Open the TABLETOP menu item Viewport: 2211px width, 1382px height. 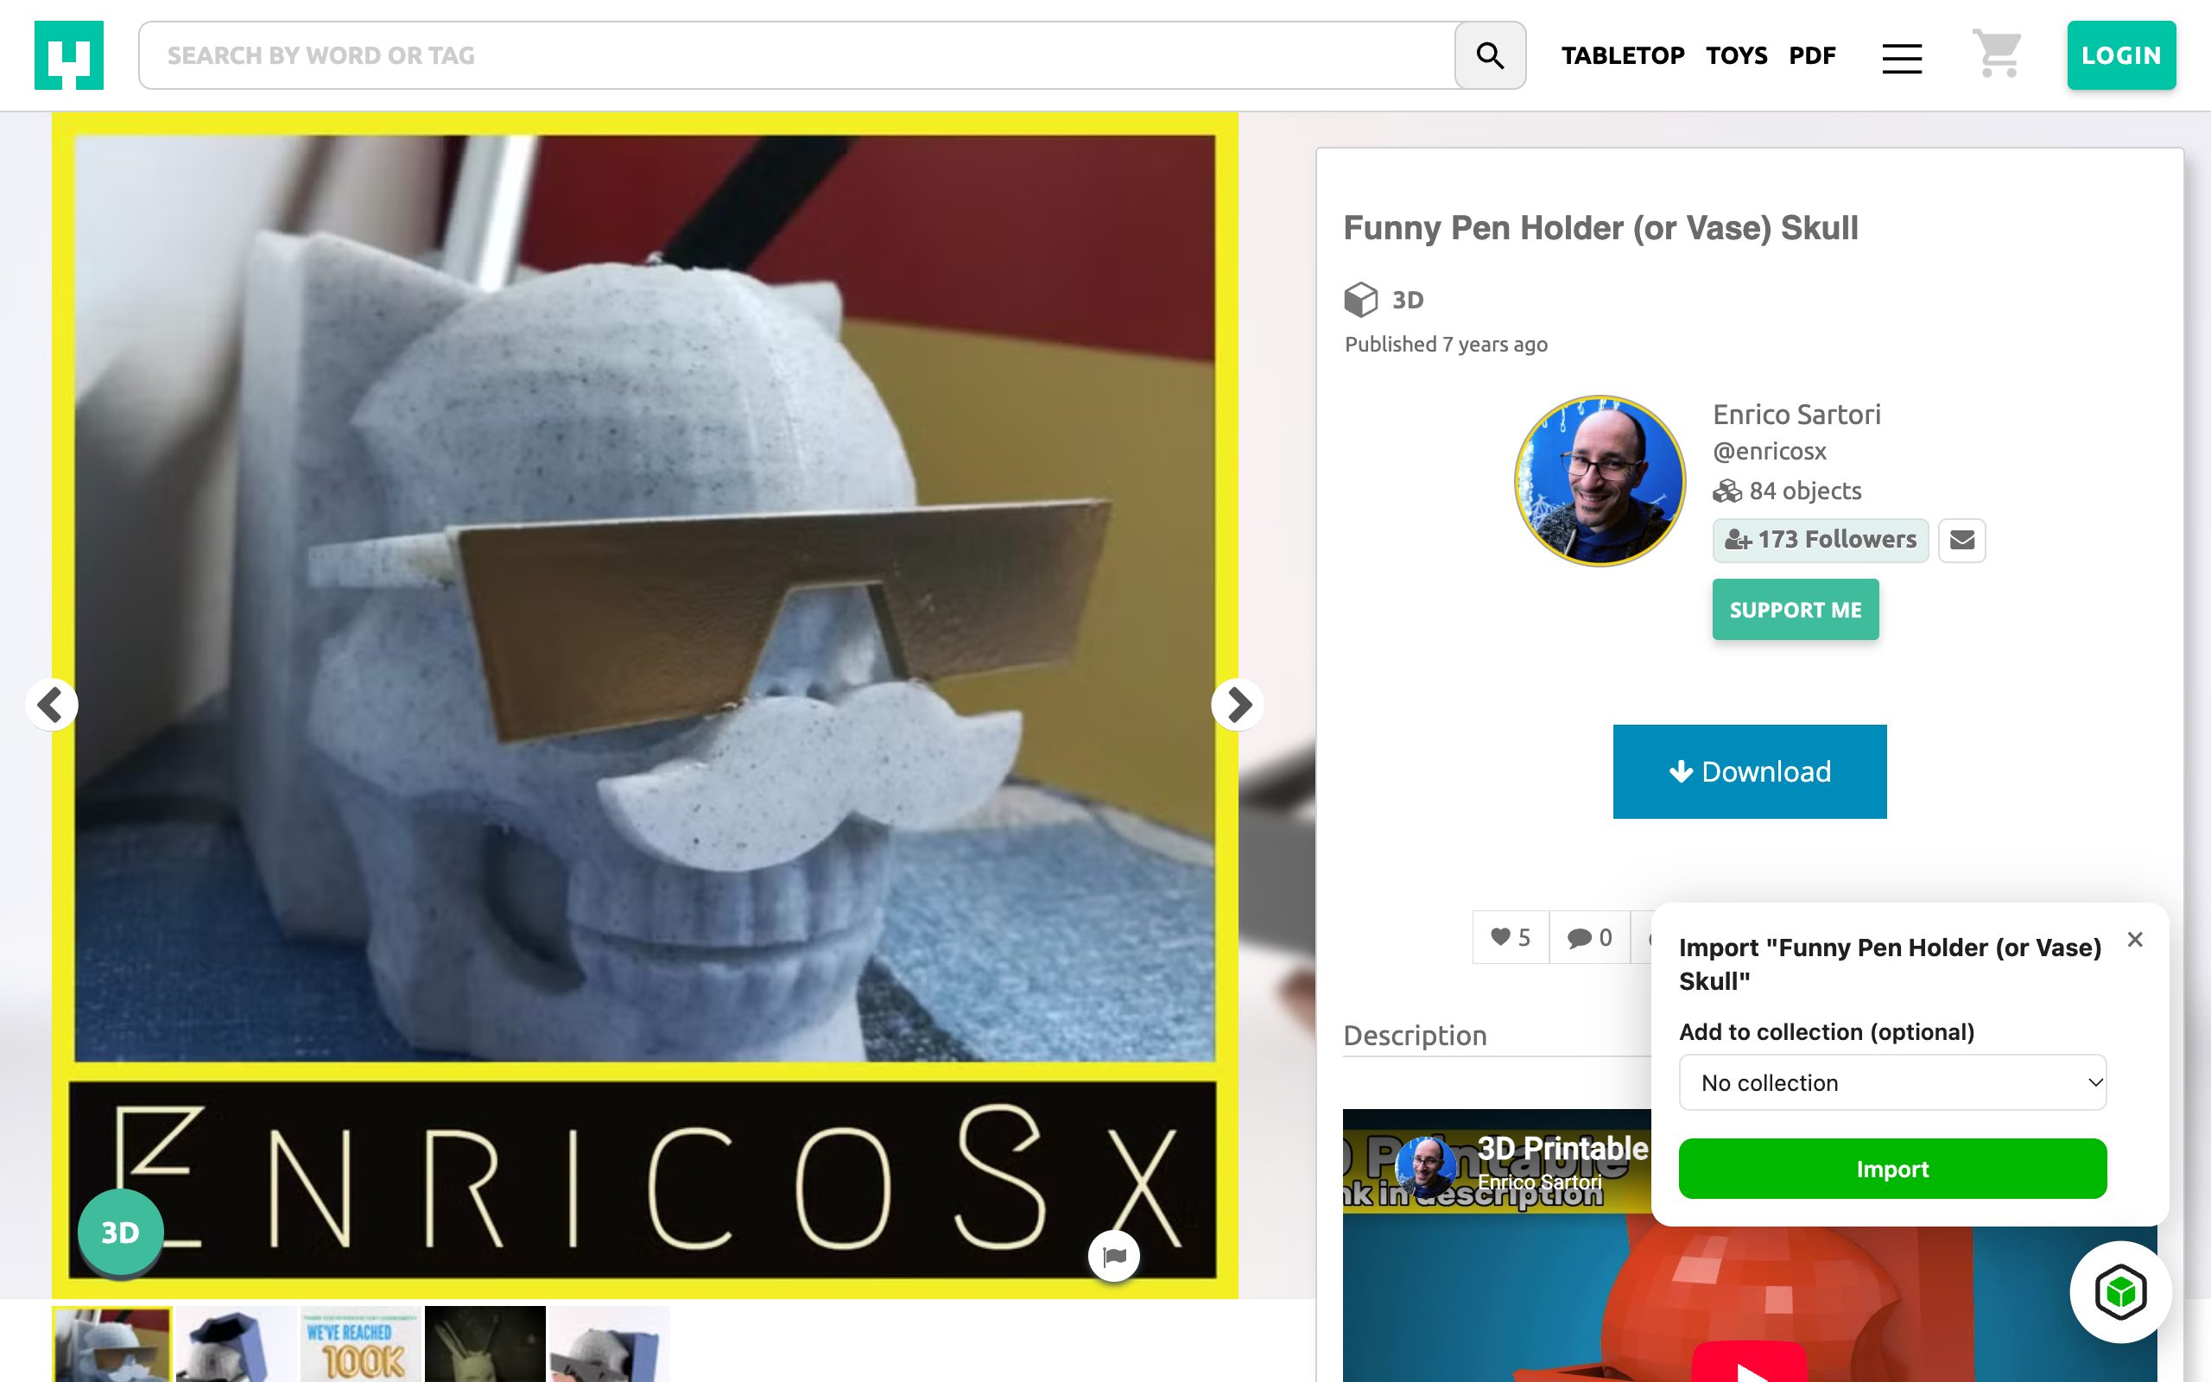tap(1623, 54)
